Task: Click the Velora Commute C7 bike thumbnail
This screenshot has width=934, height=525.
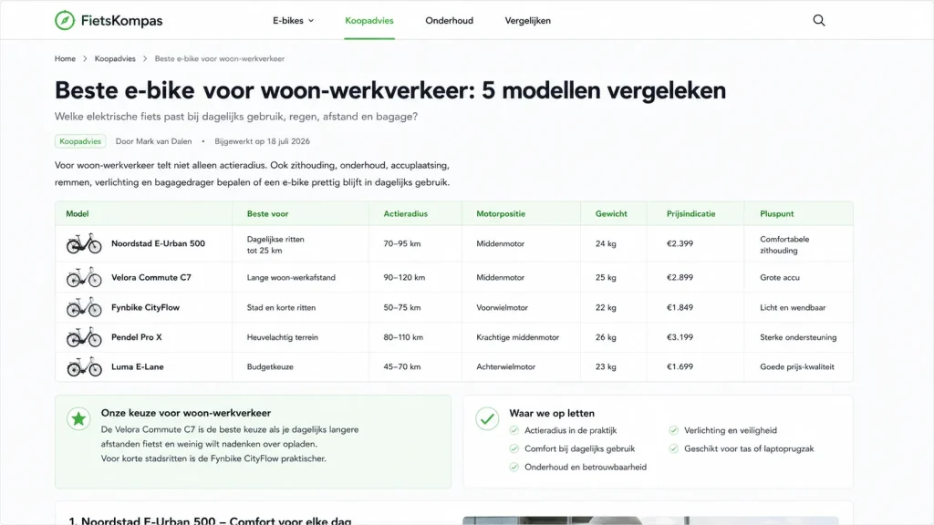Action: pos(84,277)
